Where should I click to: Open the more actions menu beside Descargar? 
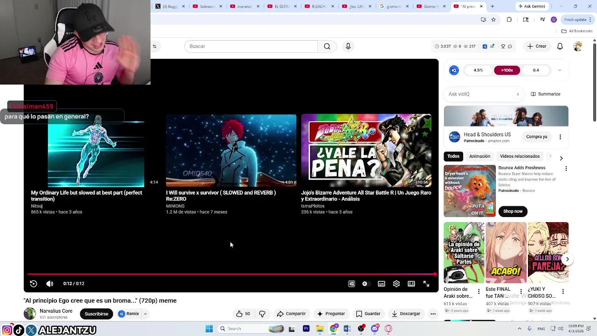[433, 314]
